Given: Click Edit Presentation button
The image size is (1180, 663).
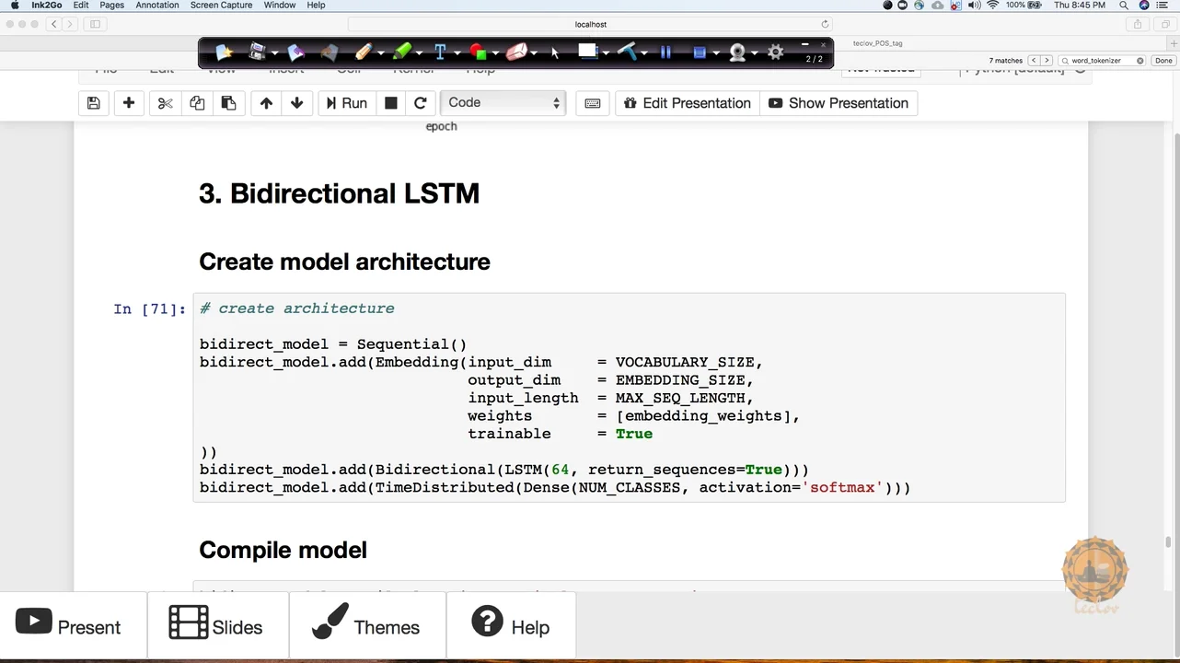Looking at the screenshot, I should point(688,103).
